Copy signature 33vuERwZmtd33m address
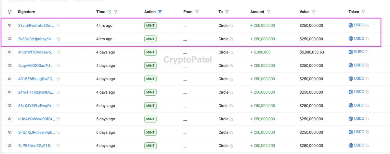Image resolution: width=390 pixels, height=154 pixels. 58,25
